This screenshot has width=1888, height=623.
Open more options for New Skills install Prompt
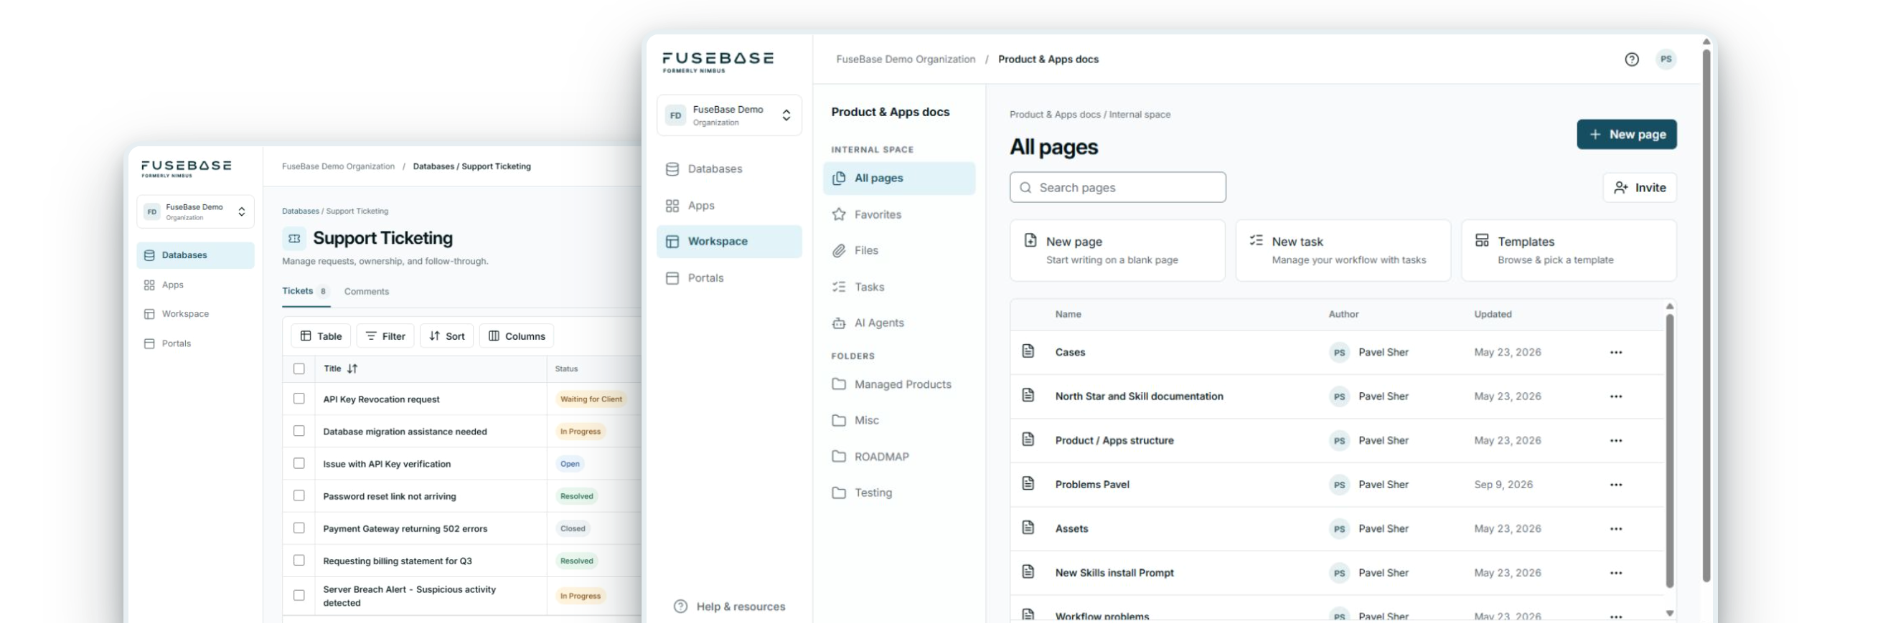(1615, 574)
